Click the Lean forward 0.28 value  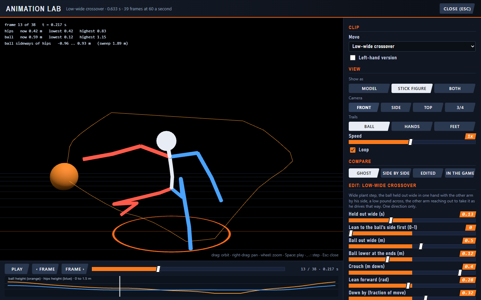click(x=468, y=280)
